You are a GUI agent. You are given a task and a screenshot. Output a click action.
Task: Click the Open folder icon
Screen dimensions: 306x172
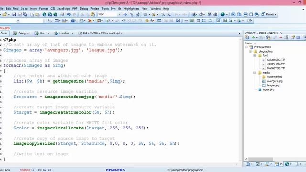coord(4,15)
